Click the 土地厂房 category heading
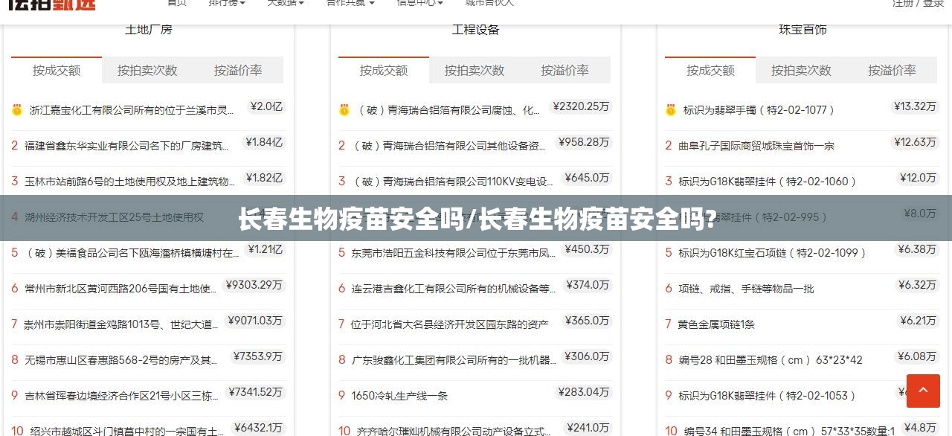Image resolution: width=952 pixels, height=436 pixels. click(149, 30)
